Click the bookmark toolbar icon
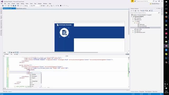 click(61, 6)
